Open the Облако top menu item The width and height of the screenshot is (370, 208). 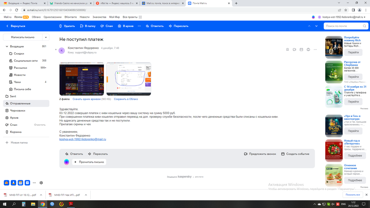36,17
